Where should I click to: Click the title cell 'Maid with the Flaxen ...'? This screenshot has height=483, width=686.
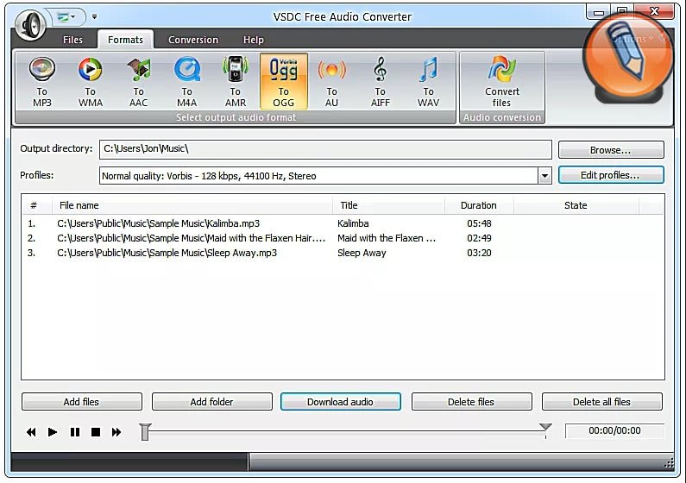(387, 238)
